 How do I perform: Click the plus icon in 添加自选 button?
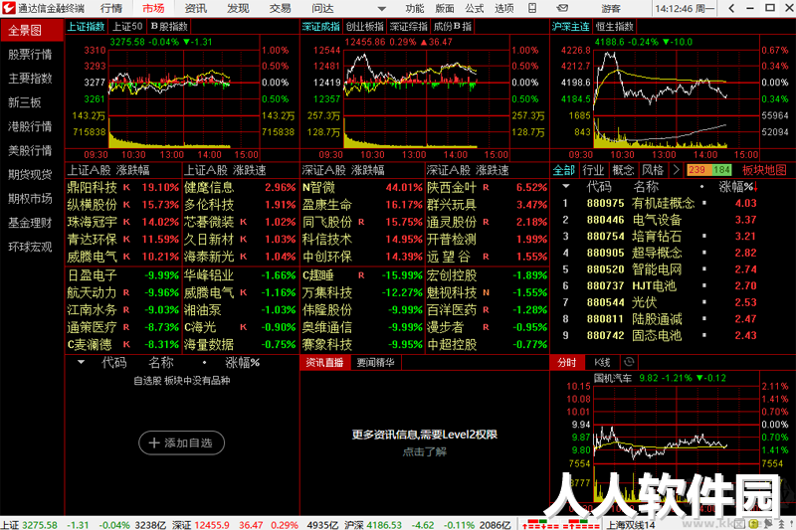(x=154, y=442)
